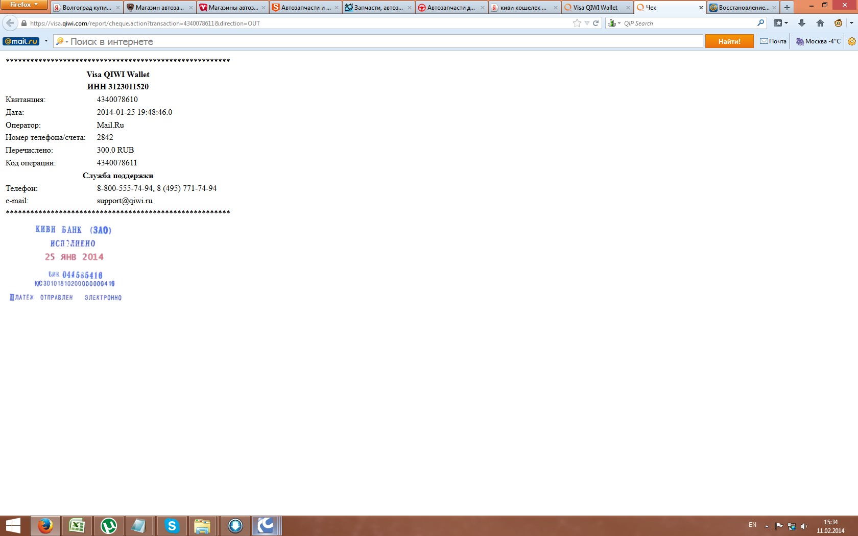Open a new tab with plus button
Screen dimensions: 858x536
tap(787, 8)
